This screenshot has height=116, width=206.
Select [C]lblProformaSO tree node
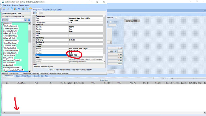click(x=10, y=36)
